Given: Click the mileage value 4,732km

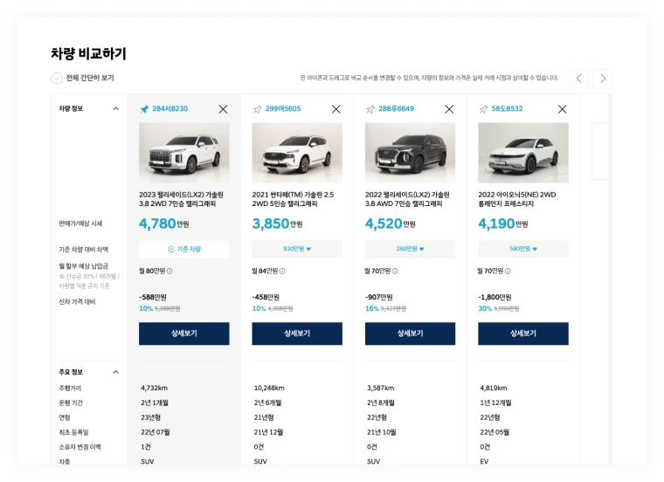Looking at the screenshot, I should pos(154,388).
